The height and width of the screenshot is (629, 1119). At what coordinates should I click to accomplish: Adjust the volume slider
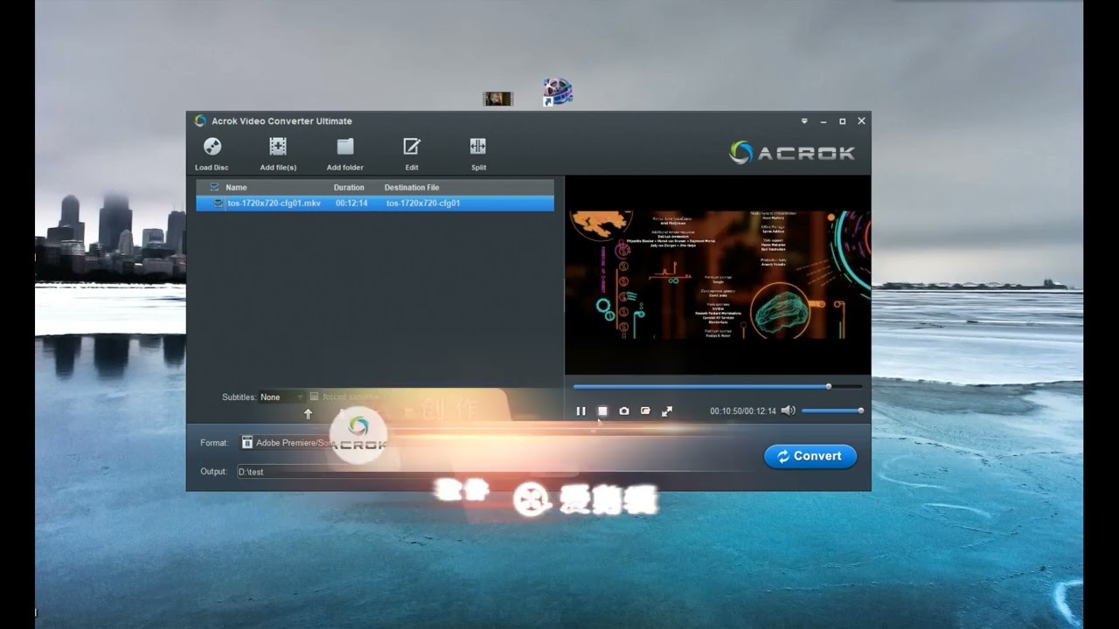(x=832, y=411)
